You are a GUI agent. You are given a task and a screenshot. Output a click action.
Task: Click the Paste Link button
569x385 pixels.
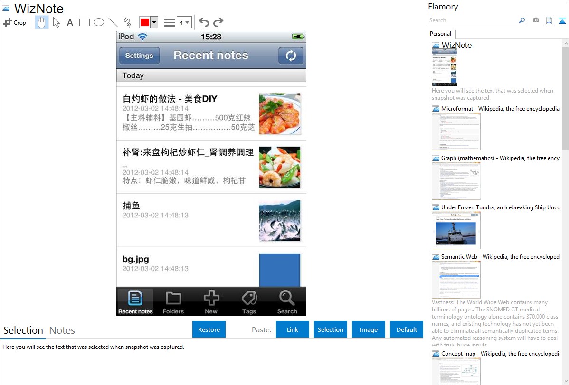293,329
